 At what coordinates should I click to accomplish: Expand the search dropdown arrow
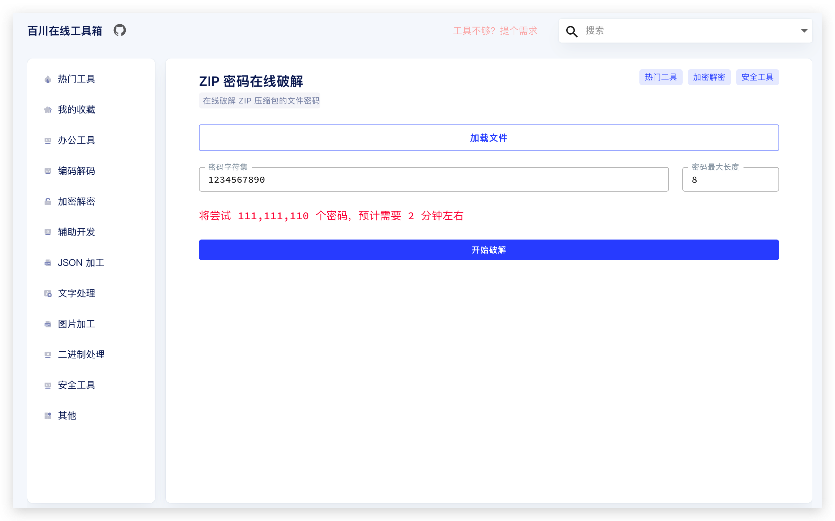point(804,31)
